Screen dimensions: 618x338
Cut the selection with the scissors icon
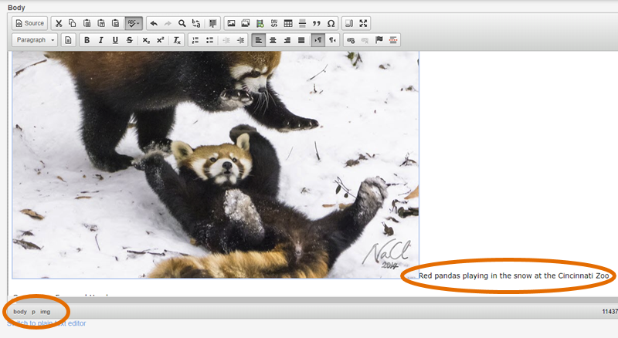59,23
